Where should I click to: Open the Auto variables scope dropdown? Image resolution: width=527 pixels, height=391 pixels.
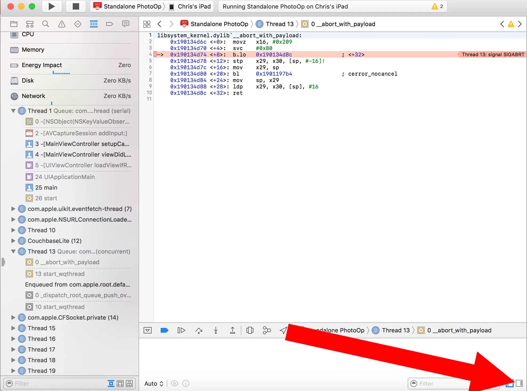[154, 384]
